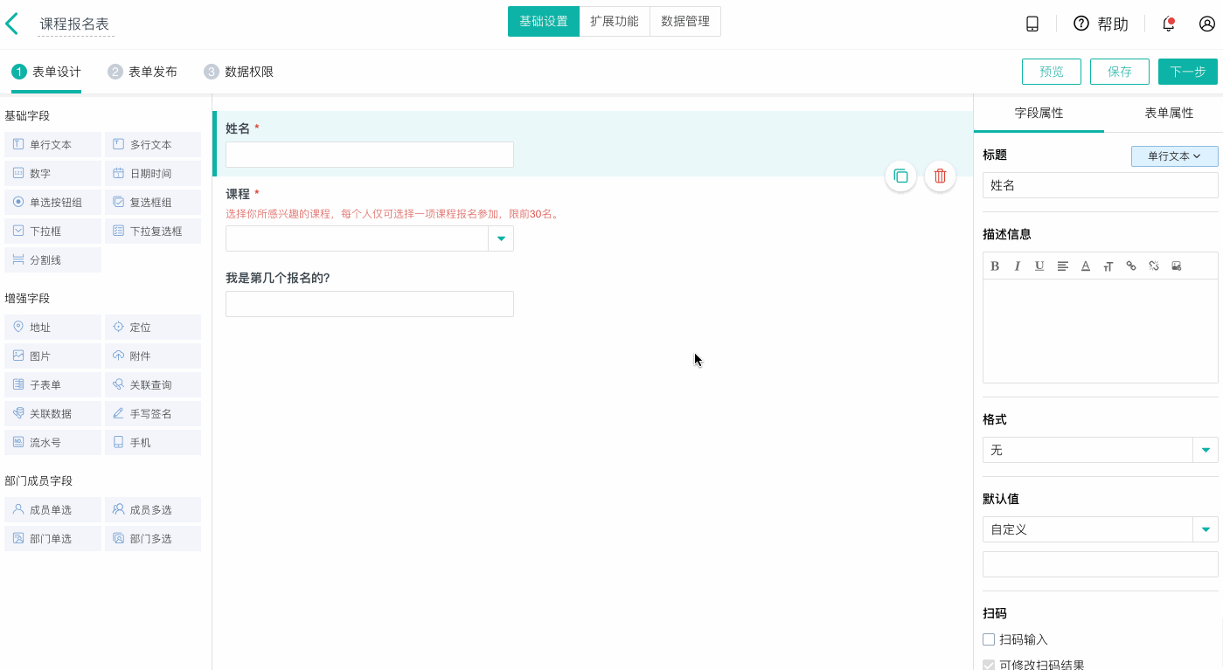Add a 分割线 divider
This screenshot has height=670, width=1223.
tap(52, 260)
